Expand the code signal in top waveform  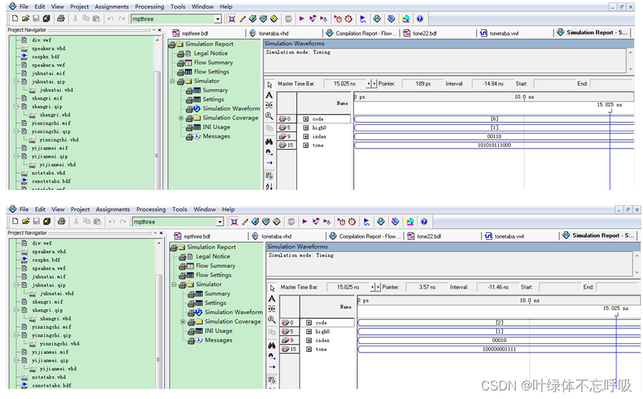pyautogui.click(x=306, y=119)
